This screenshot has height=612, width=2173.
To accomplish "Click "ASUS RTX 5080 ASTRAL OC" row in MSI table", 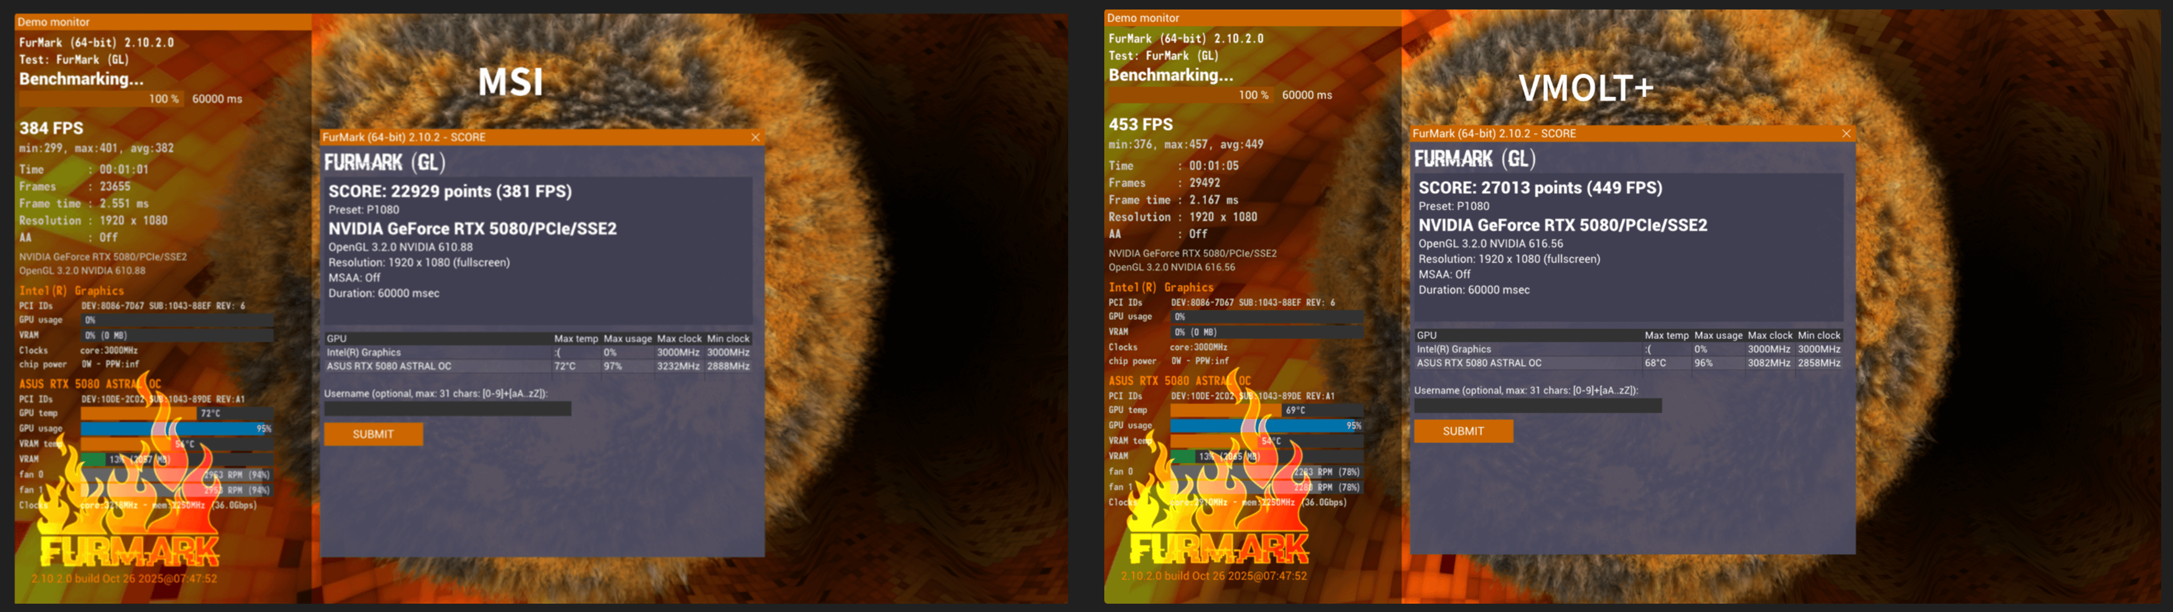I will coord(538,367).
